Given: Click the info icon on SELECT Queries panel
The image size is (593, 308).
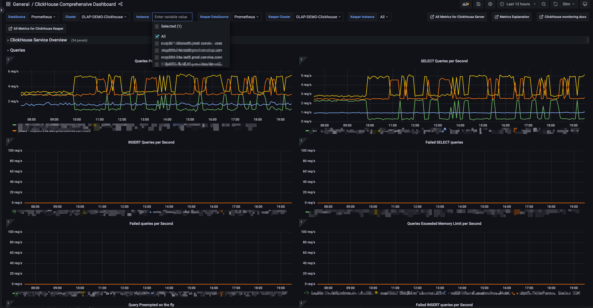Looking at the screenshot, I should [x=301, y=59].
